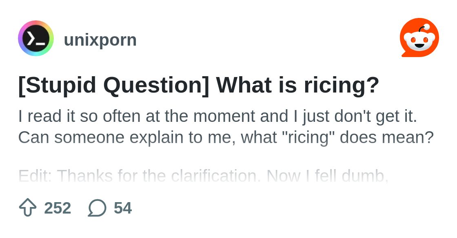Click the line starting "I read it so often"

click(x=218, y=117)
